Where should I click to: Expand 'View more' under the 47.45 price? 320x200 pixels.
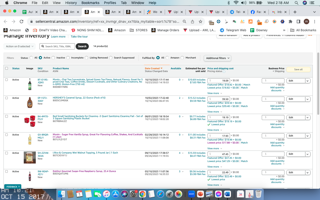214,167
